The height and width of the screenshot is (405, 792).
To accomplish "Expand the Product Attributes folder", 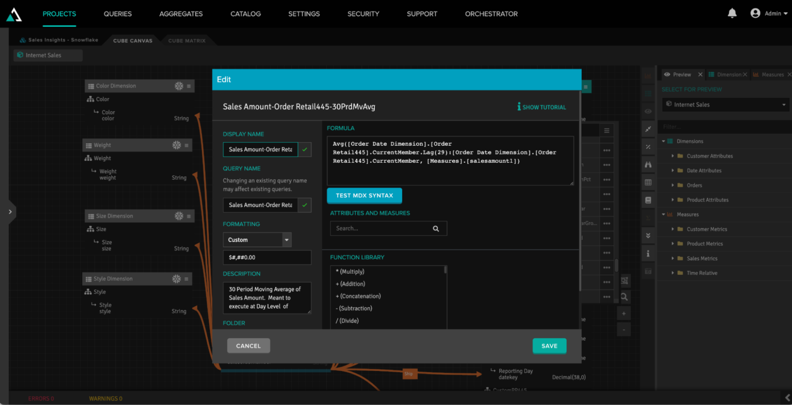I will pyautogui.click(x=673, y=200).
